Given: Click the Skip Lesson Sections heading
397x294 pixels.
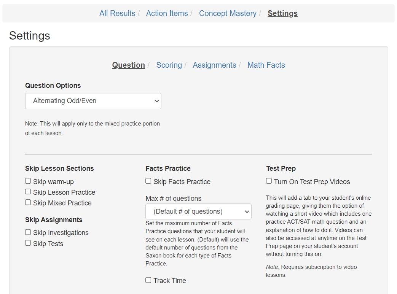Looking at the screenshot, I should pos(59,168).
